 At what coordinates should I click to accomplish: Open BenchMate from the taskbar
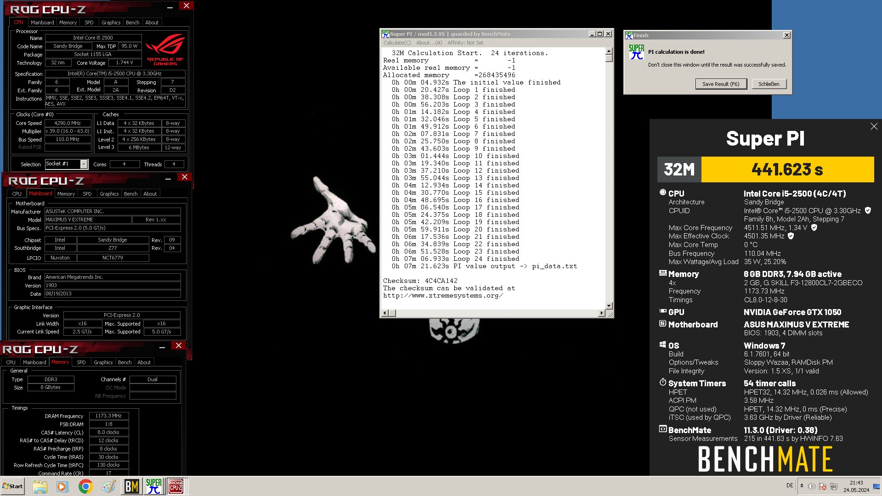(x=131, y=486)
